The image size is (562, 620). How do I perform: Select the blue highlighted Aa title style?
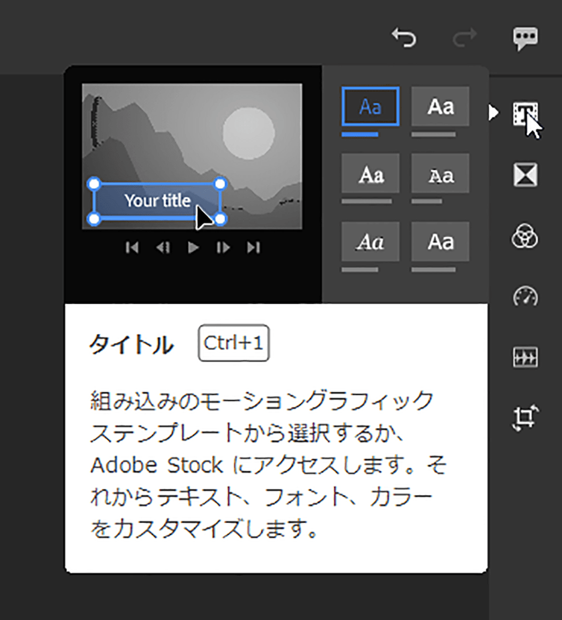click(370, 107)
